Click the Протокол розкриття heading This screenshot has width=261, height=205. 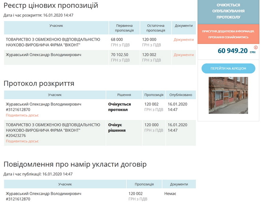pos(39,83)
